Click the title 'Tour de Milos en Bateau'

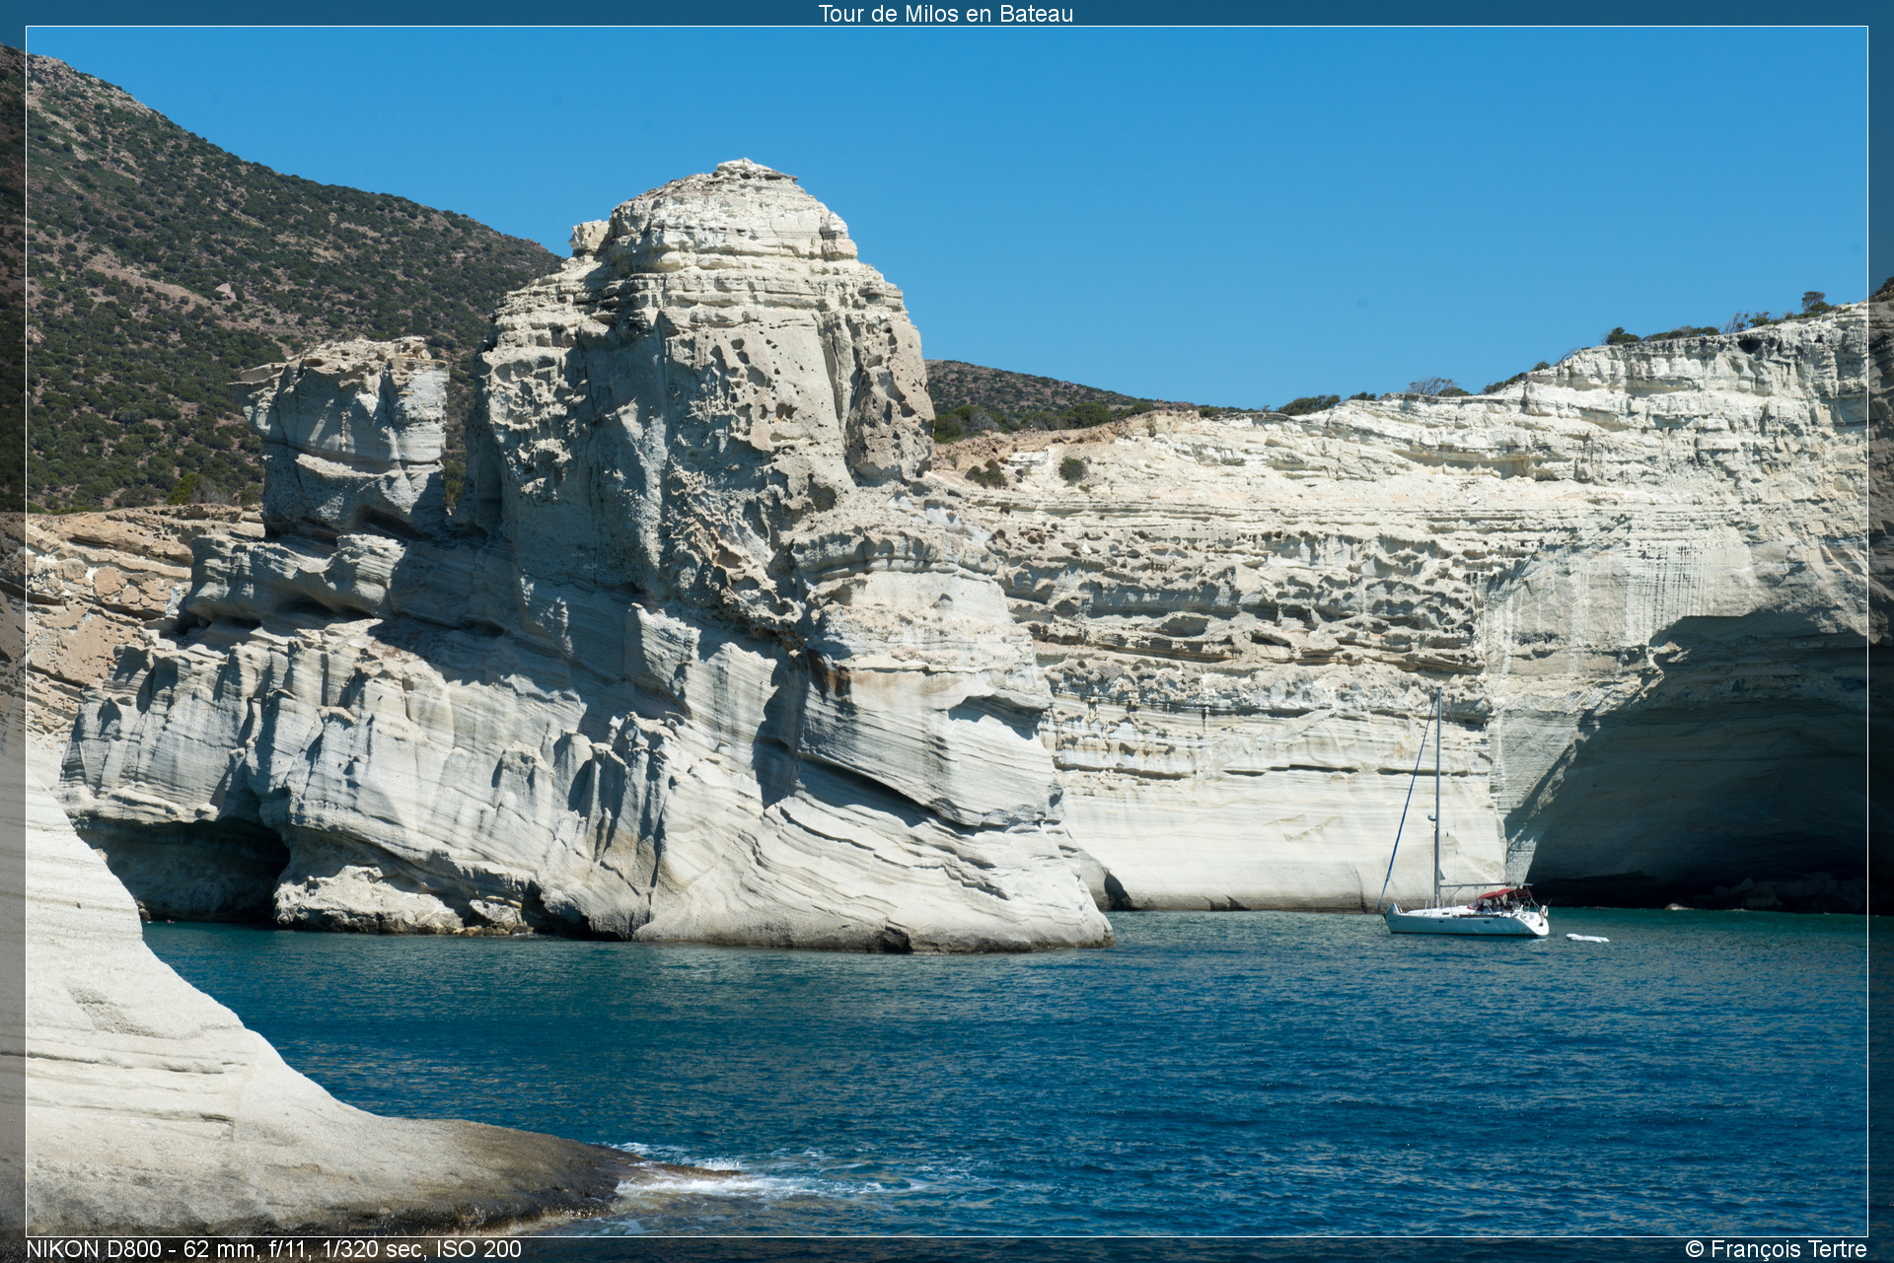(x=945, y=13)
